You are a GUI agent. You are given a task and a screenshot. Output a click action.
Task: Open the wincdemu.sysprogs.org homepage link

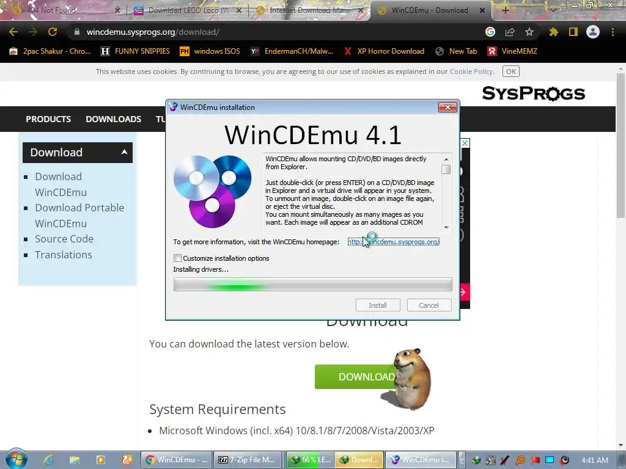point(393,242)
